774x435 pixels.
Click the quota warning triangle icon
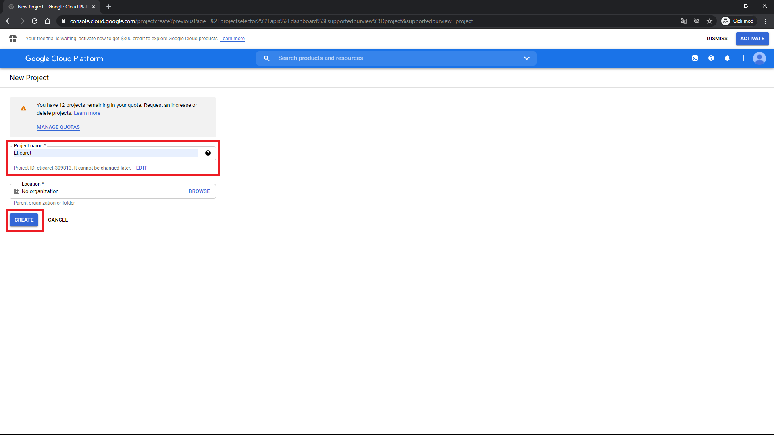pos(23,108)
